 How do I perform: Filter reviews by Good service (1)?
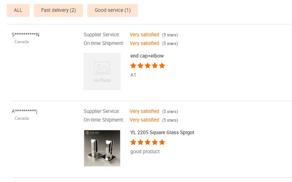click(113, 10)
